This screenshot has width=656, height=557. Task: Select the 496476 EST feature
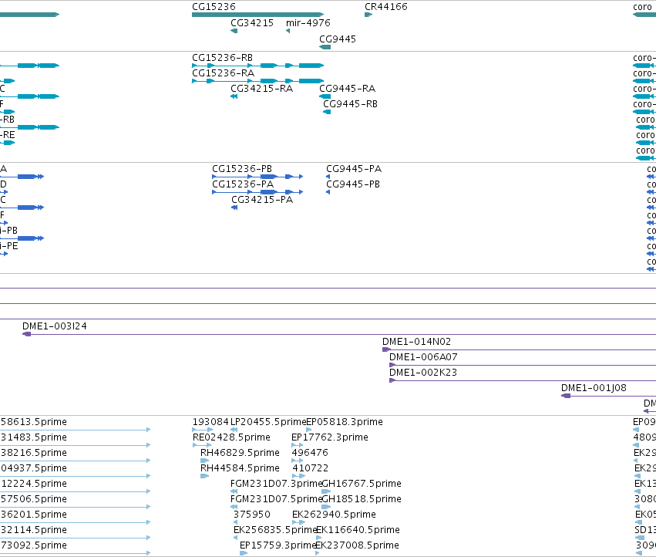pos(297,461)
